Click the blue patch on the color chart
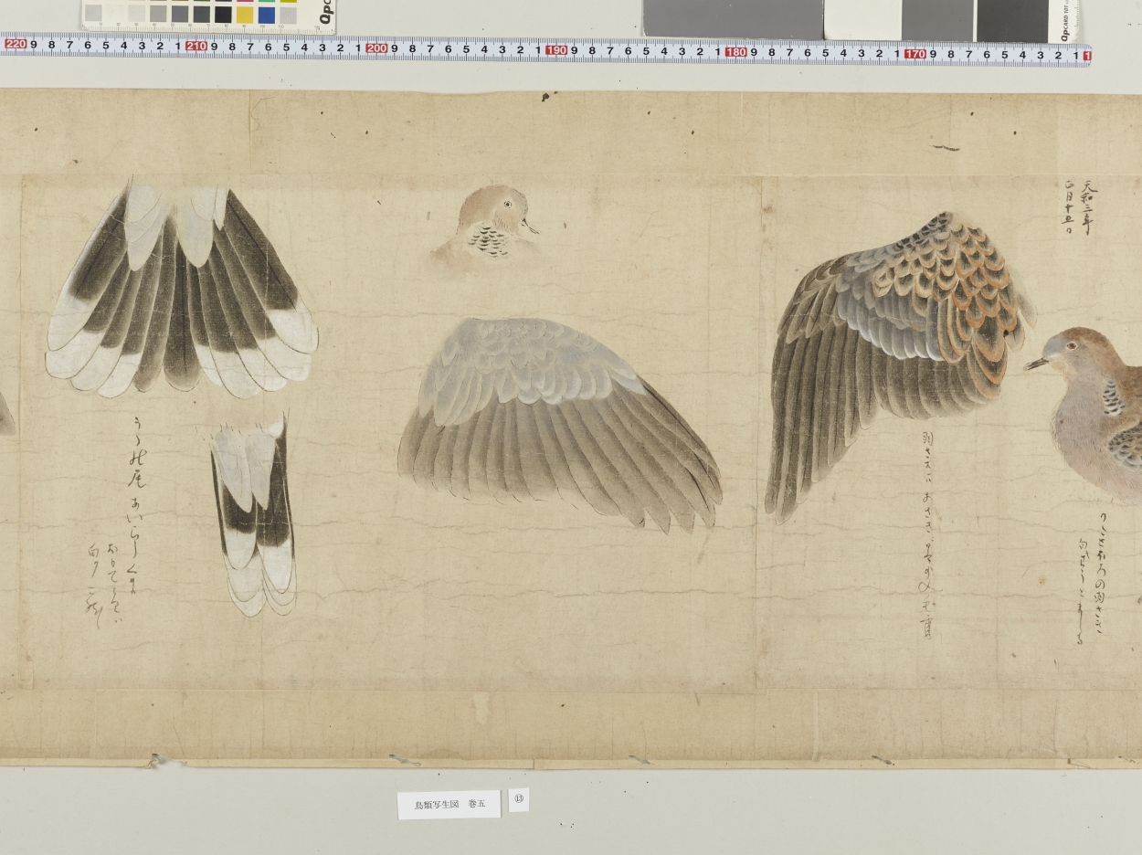 click(267, 15)
